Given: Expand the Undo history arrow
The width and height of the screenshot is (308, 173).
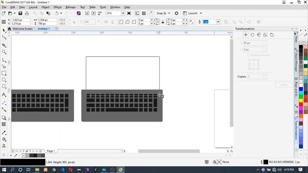Looking at the screenshot, I should [61, 13].
